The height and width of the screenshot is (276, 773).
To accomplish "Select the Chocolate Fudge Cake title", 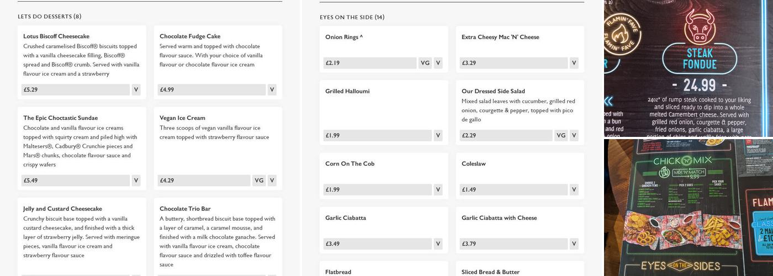I will tap(190, 36).
